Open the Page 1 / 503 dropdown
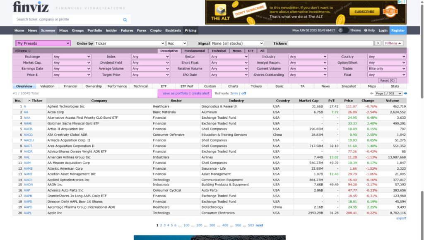The height and width of the screenshot is (240, 424). pyautogui.click(x=388, y=93)
